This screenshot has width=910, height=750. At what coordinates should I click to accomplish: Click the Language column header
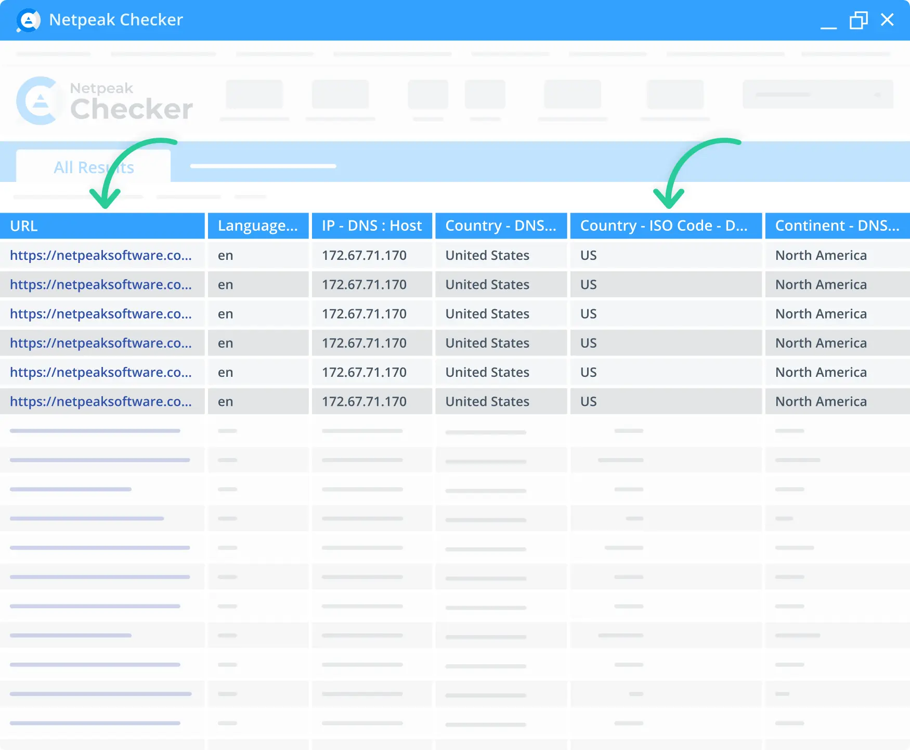[x=258, y=226]
